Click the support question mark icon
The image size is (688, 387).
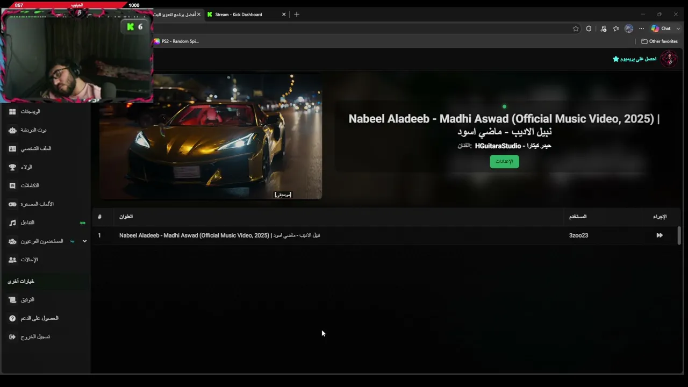[x=12, y=318]
